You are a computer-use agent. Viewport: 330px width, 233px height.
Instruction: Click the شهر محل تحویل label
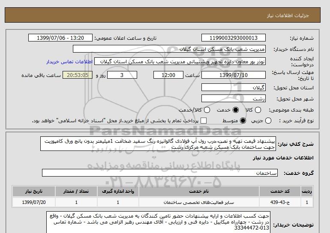point(295,99)
